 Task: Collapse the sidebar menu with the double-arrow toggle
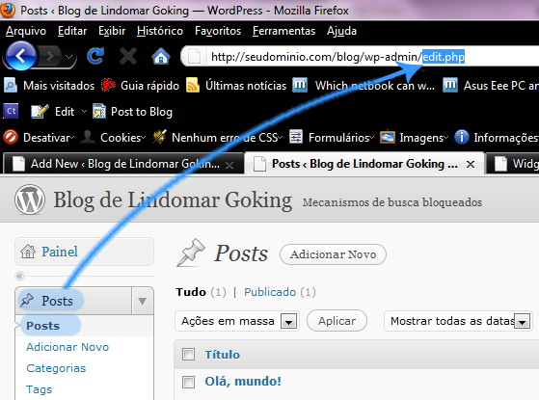(19, 276)
